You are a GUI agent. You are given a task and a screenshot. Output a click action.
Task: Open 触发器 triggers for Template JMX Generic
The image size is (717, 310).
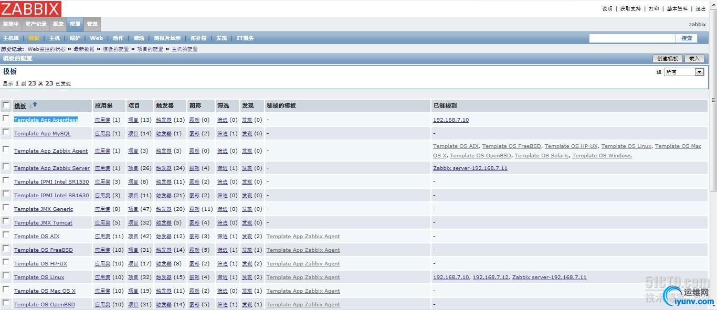coord(164,209)
